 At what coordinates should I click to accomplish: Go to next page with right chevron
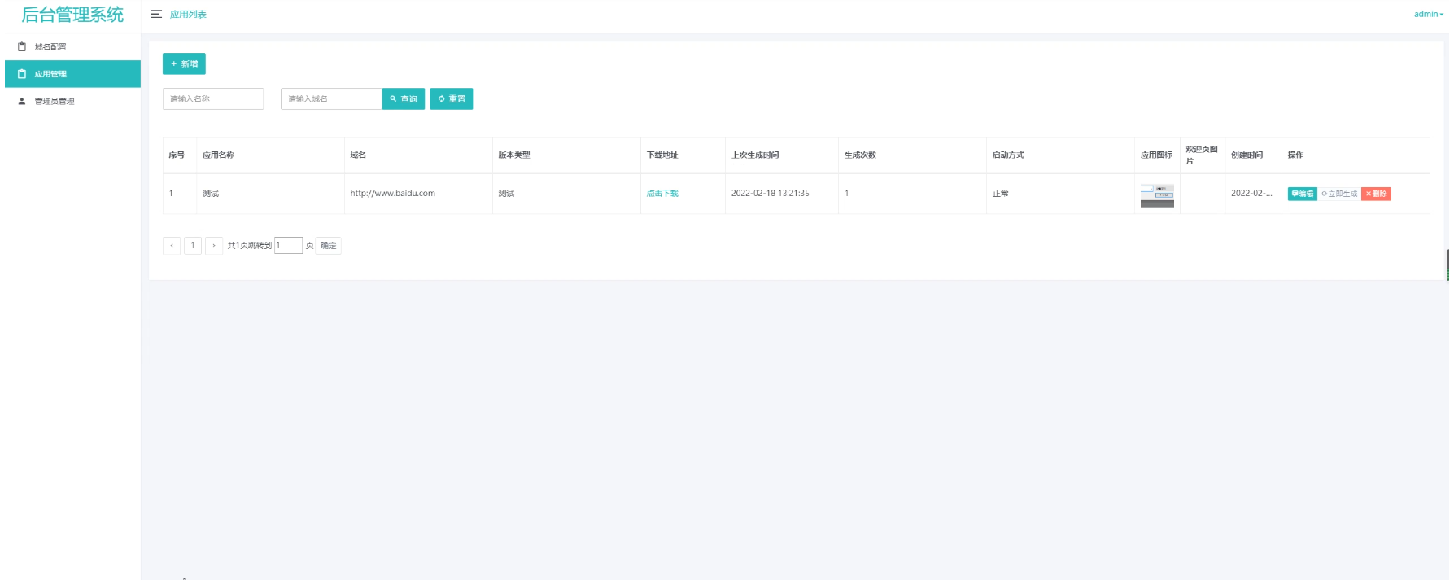214,246
